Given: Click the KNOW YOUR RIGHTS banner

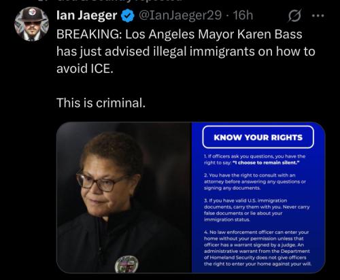Looking at the screenshot, I should (258, 137).
